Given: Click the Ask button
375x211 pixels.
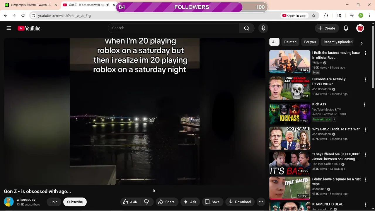Looking at the screenshot, I should pyautogui.click(x=190, y=202).
